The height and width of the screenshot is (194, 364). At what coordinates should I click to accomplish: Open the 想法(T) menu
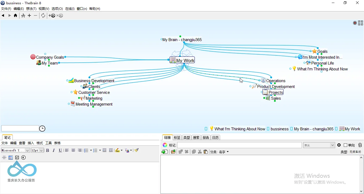(31, 9)
